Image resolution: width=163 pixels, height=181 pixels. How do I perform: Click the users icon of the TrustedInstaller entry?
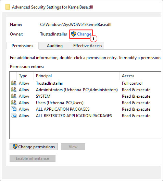pos(14,83)
